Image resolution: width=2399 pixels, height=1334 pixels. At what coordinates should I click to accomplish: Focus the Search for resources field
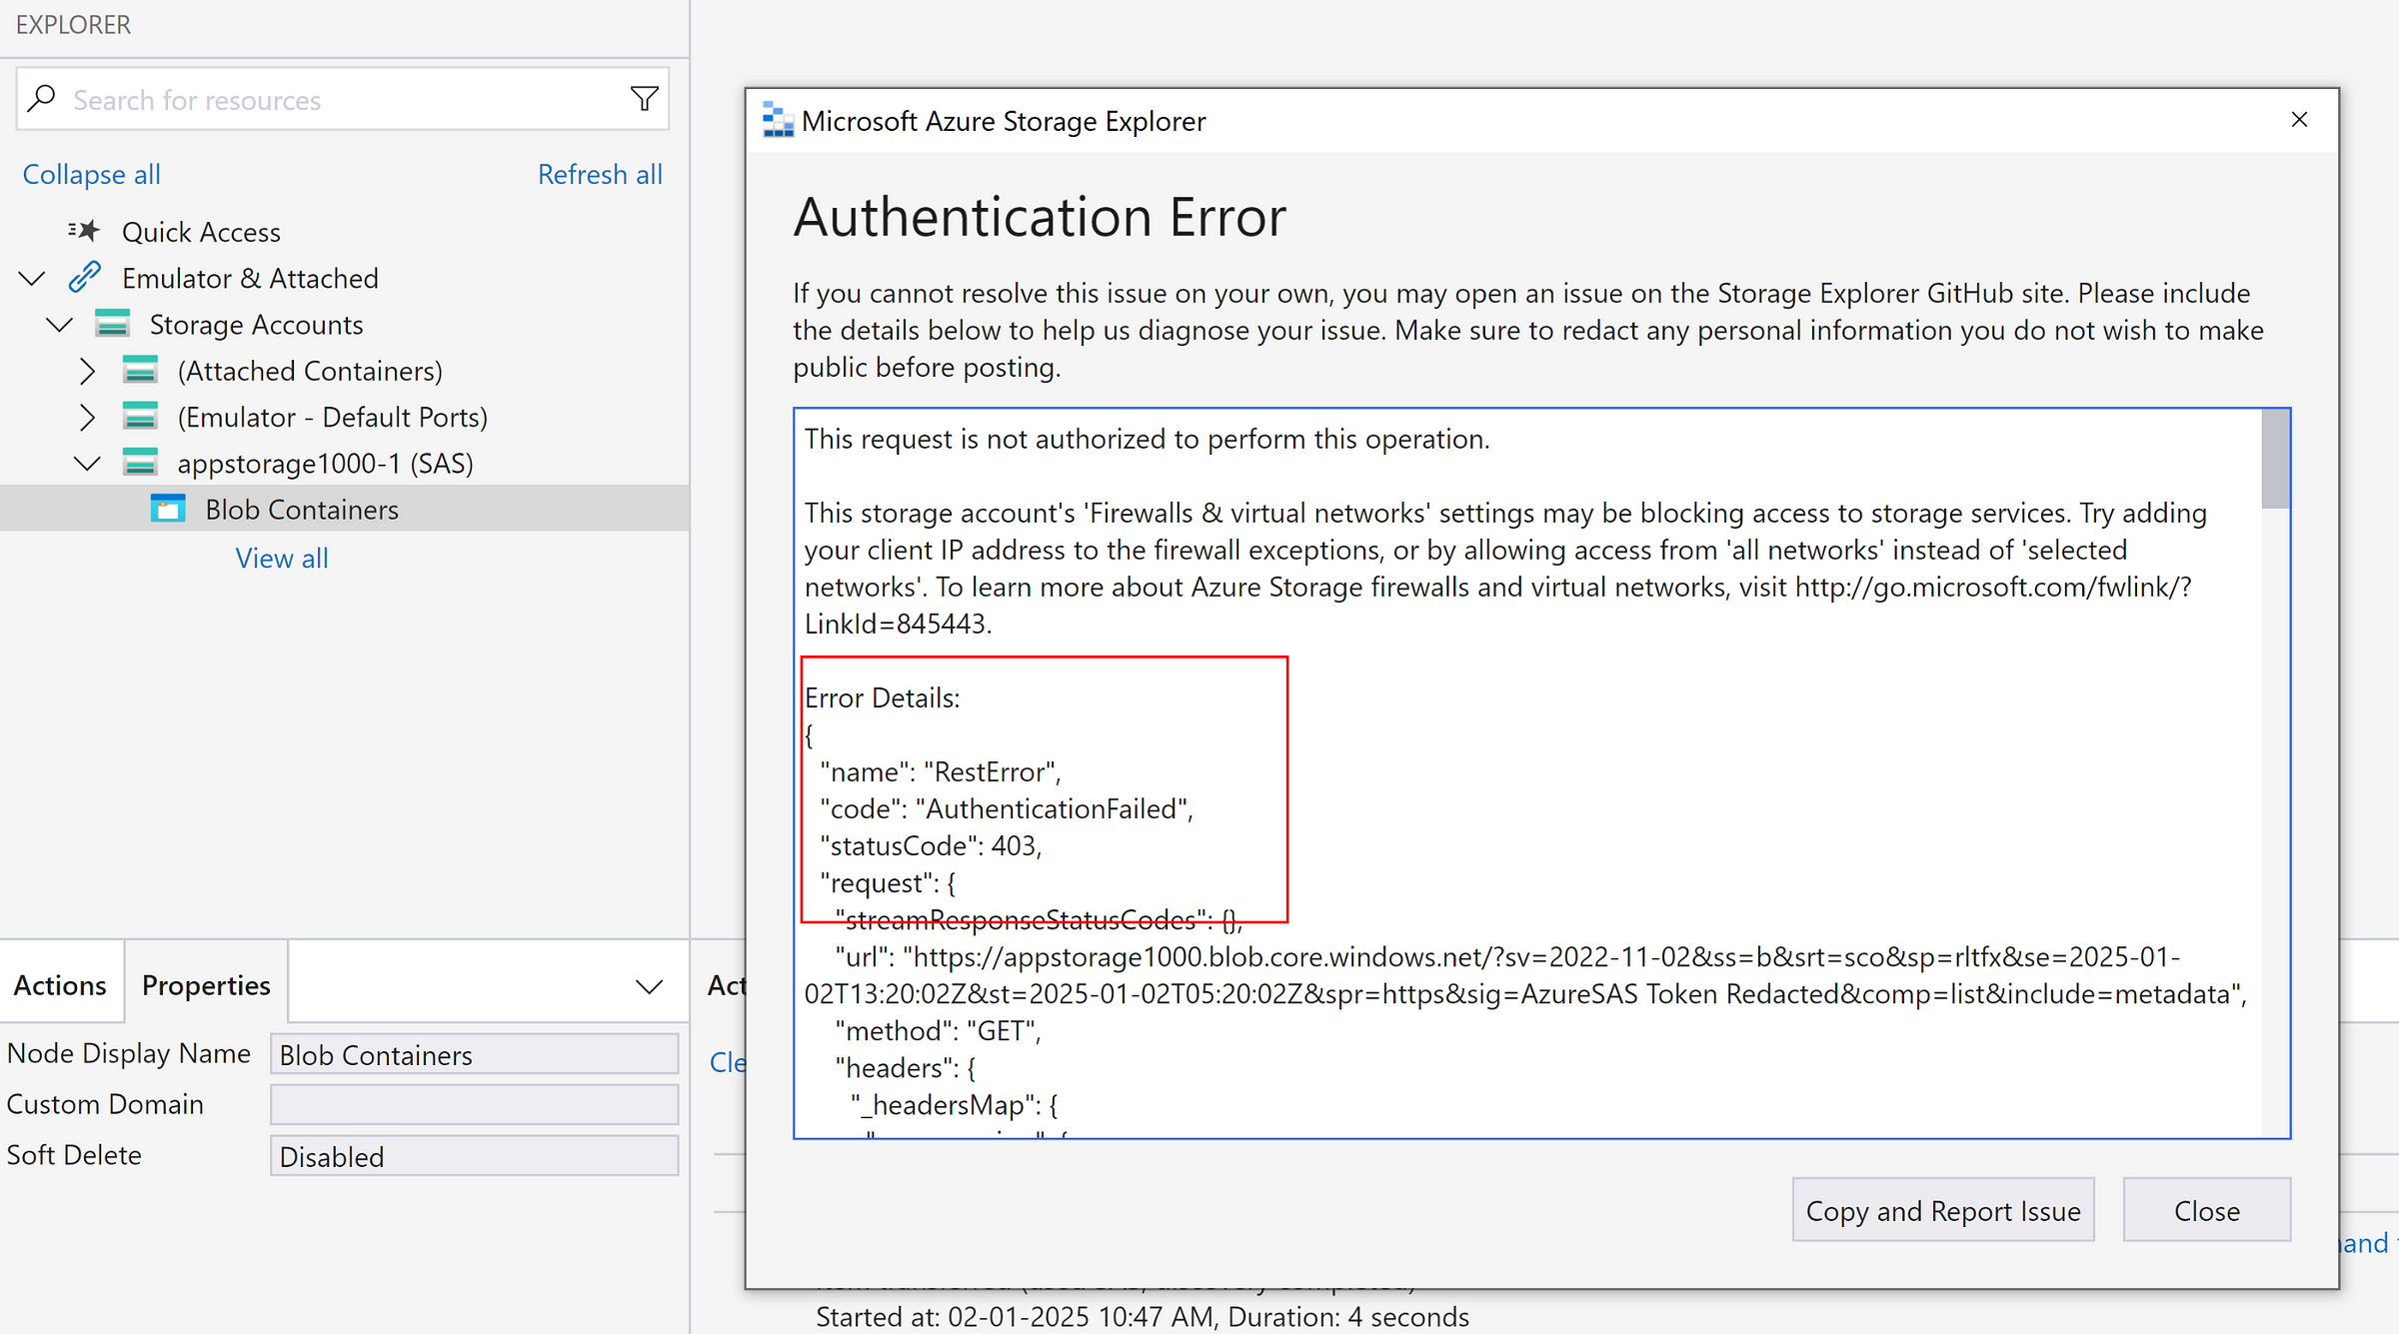tap(343, 99)
